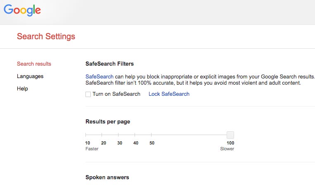Viewport: 315px width, 185px height.
Task: Set results per page to 50
Action: [151, 135]
